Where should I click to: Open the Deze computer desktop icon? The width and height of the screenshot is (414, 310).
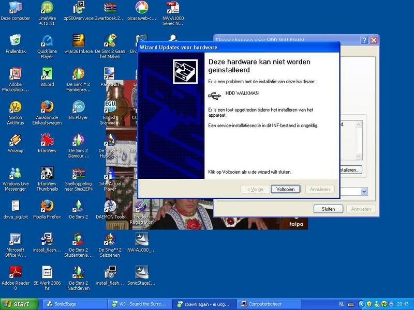tap(16, 10)
